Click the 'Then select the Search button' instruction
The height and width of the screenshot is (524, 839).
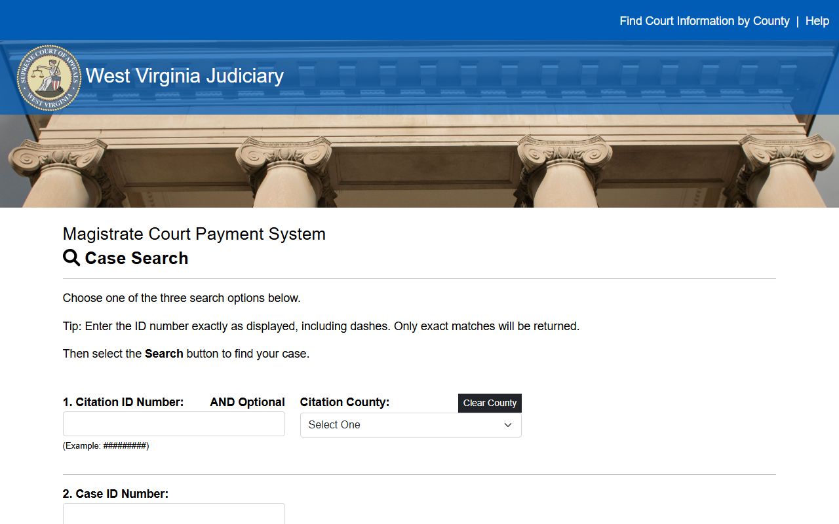tap(186, 354)
